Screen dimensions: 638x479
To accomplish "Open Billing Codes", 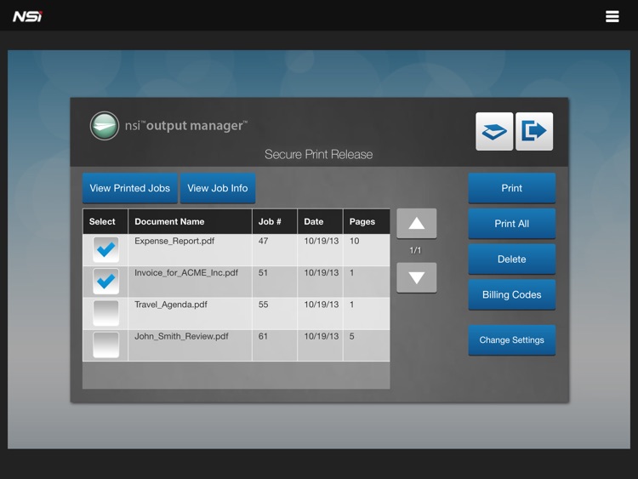I will 511,294.
